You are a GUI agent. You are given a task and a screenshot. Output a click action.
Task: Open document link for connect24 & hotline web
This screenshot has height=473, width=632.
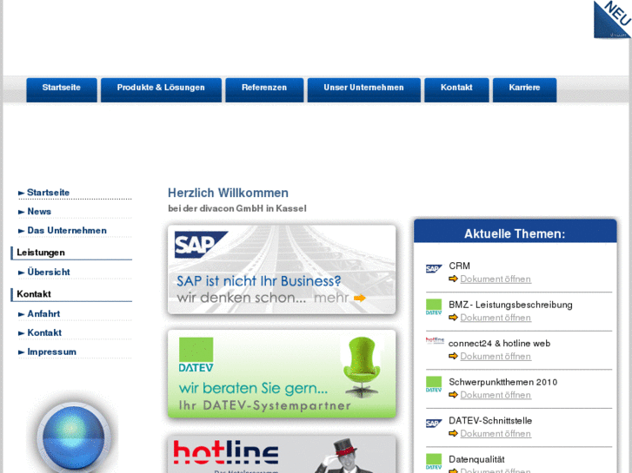(496, 356)
